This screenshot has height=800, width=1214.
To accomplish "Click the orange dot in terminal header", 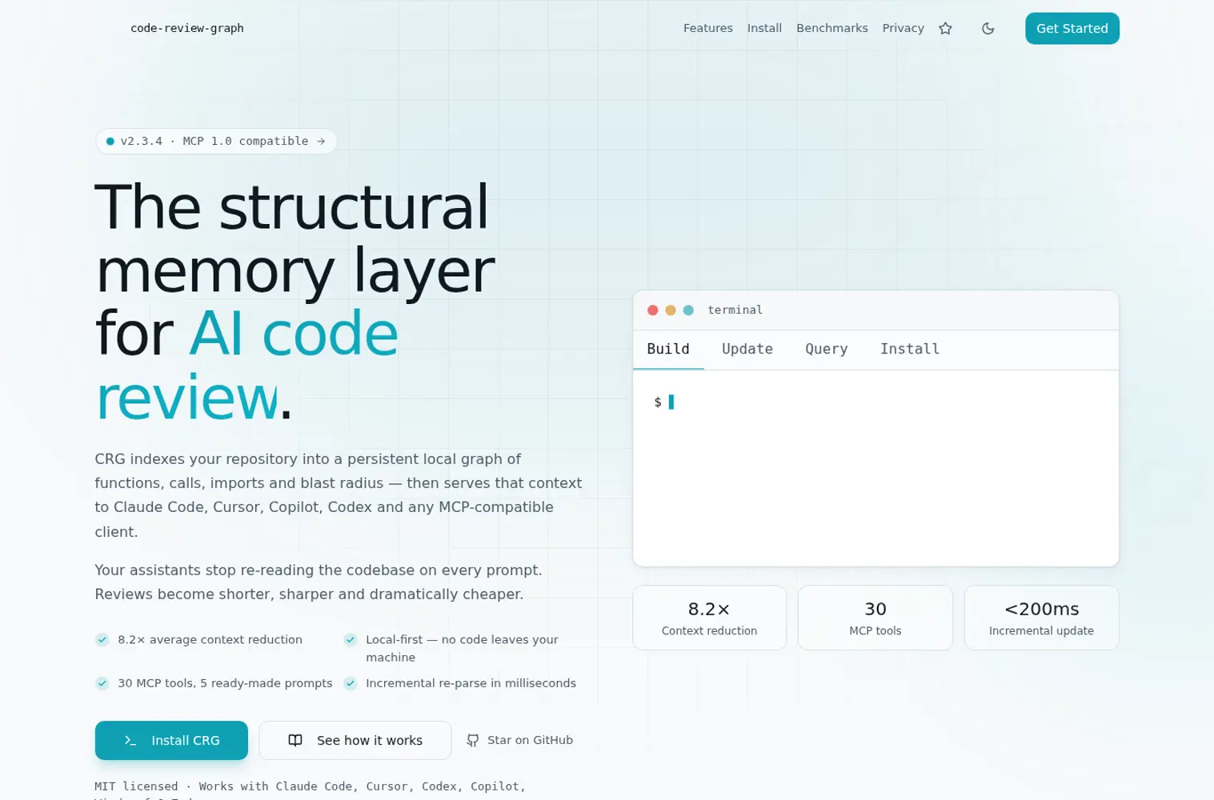I will pos(670,310).
